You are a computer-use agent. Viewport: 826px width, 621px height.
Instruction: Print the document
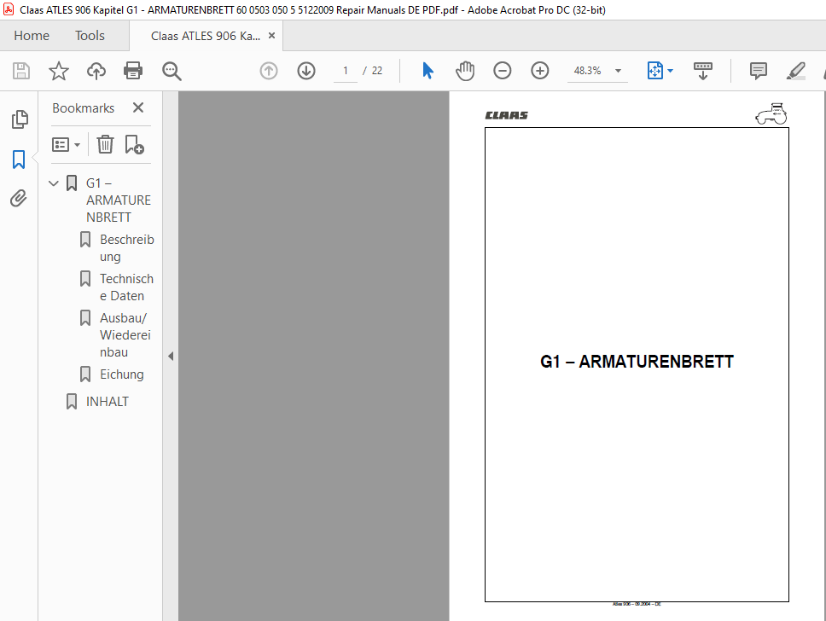point(133,71)
